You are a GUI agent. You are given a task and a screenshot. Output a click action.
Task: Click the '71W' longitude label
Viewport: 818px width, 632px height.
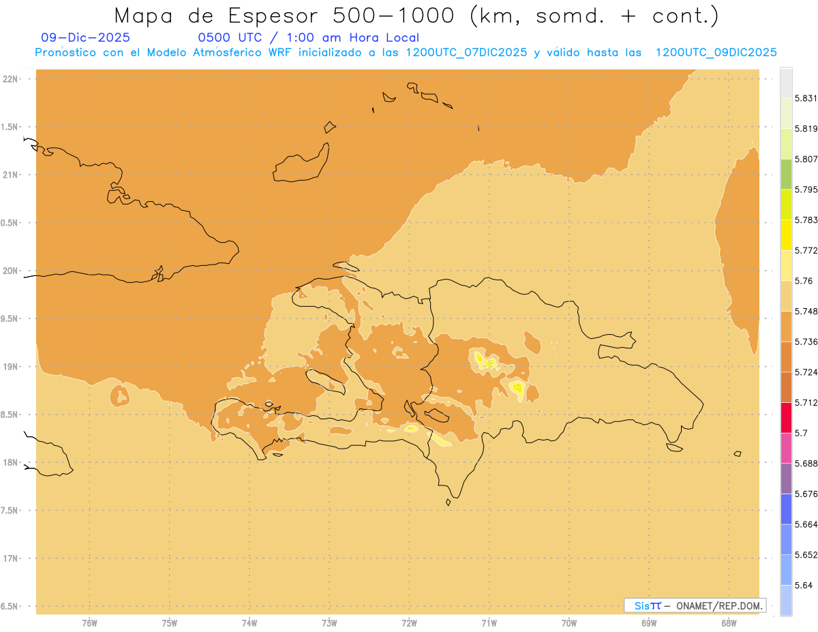(x=489, y=622)
